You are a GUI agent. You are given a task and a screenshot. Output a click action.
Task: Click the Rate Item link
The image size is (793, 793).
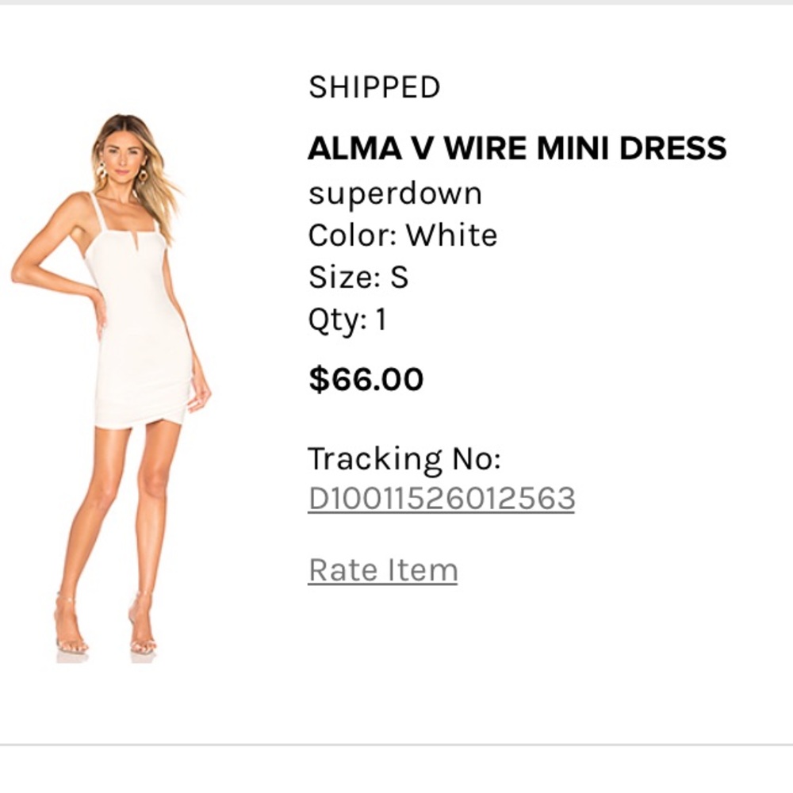[x=383, y=568]
